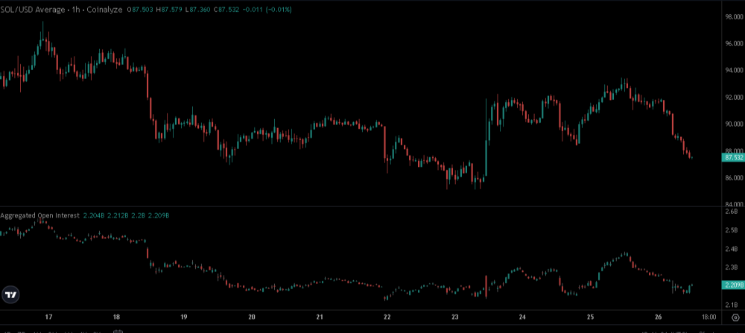This screenshot has width=745, height=333.
Task: Click the open interest value tag 2.209B
Action: pyautogui.click(x=733, y=285)
